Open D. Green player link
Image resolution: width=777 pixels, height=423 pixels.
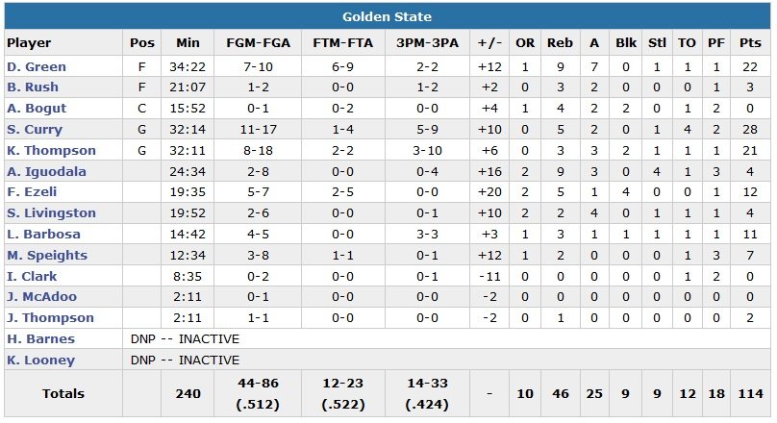(x=35, y=66)
